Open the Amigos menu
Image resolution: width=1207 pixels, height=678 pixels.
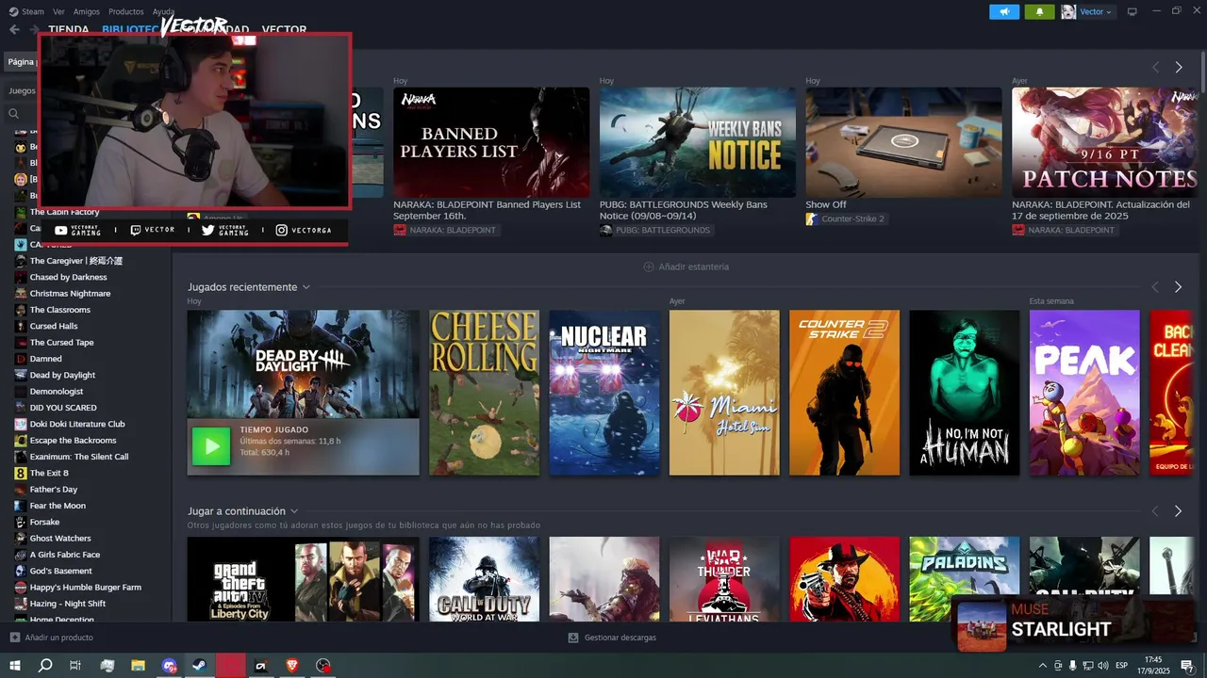[87, 11]
